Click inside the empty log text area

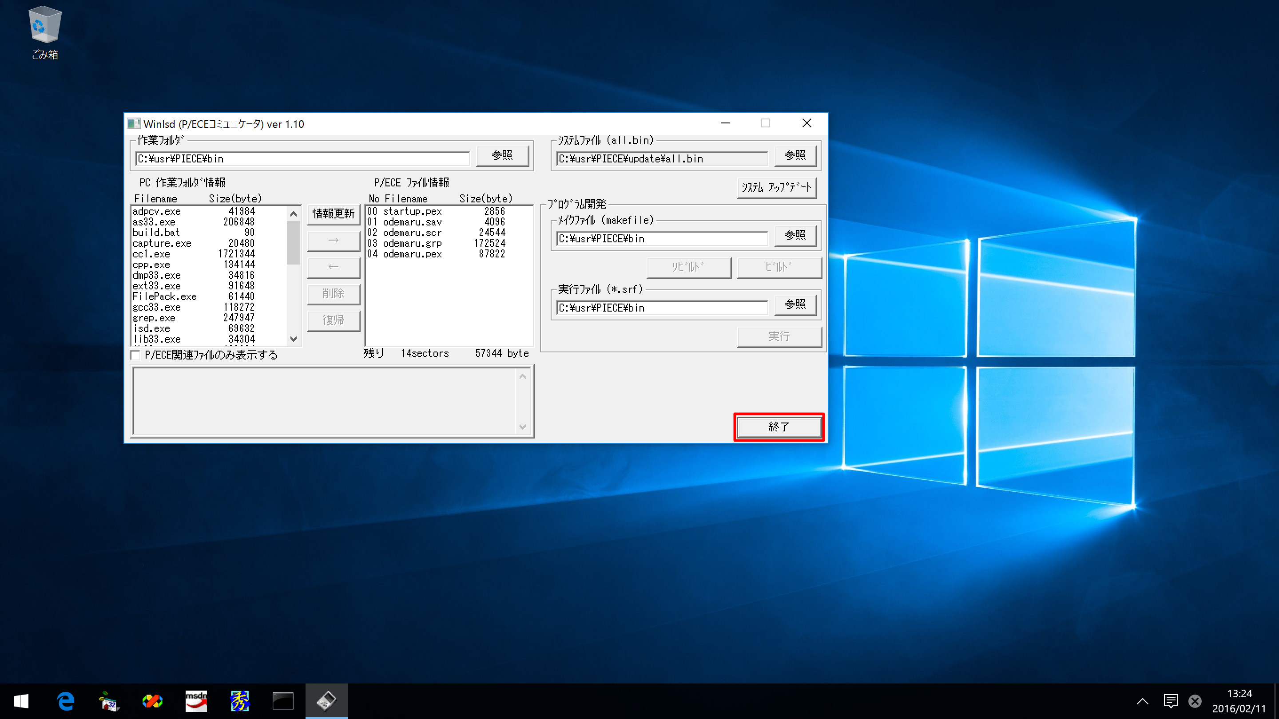(324, 401)
